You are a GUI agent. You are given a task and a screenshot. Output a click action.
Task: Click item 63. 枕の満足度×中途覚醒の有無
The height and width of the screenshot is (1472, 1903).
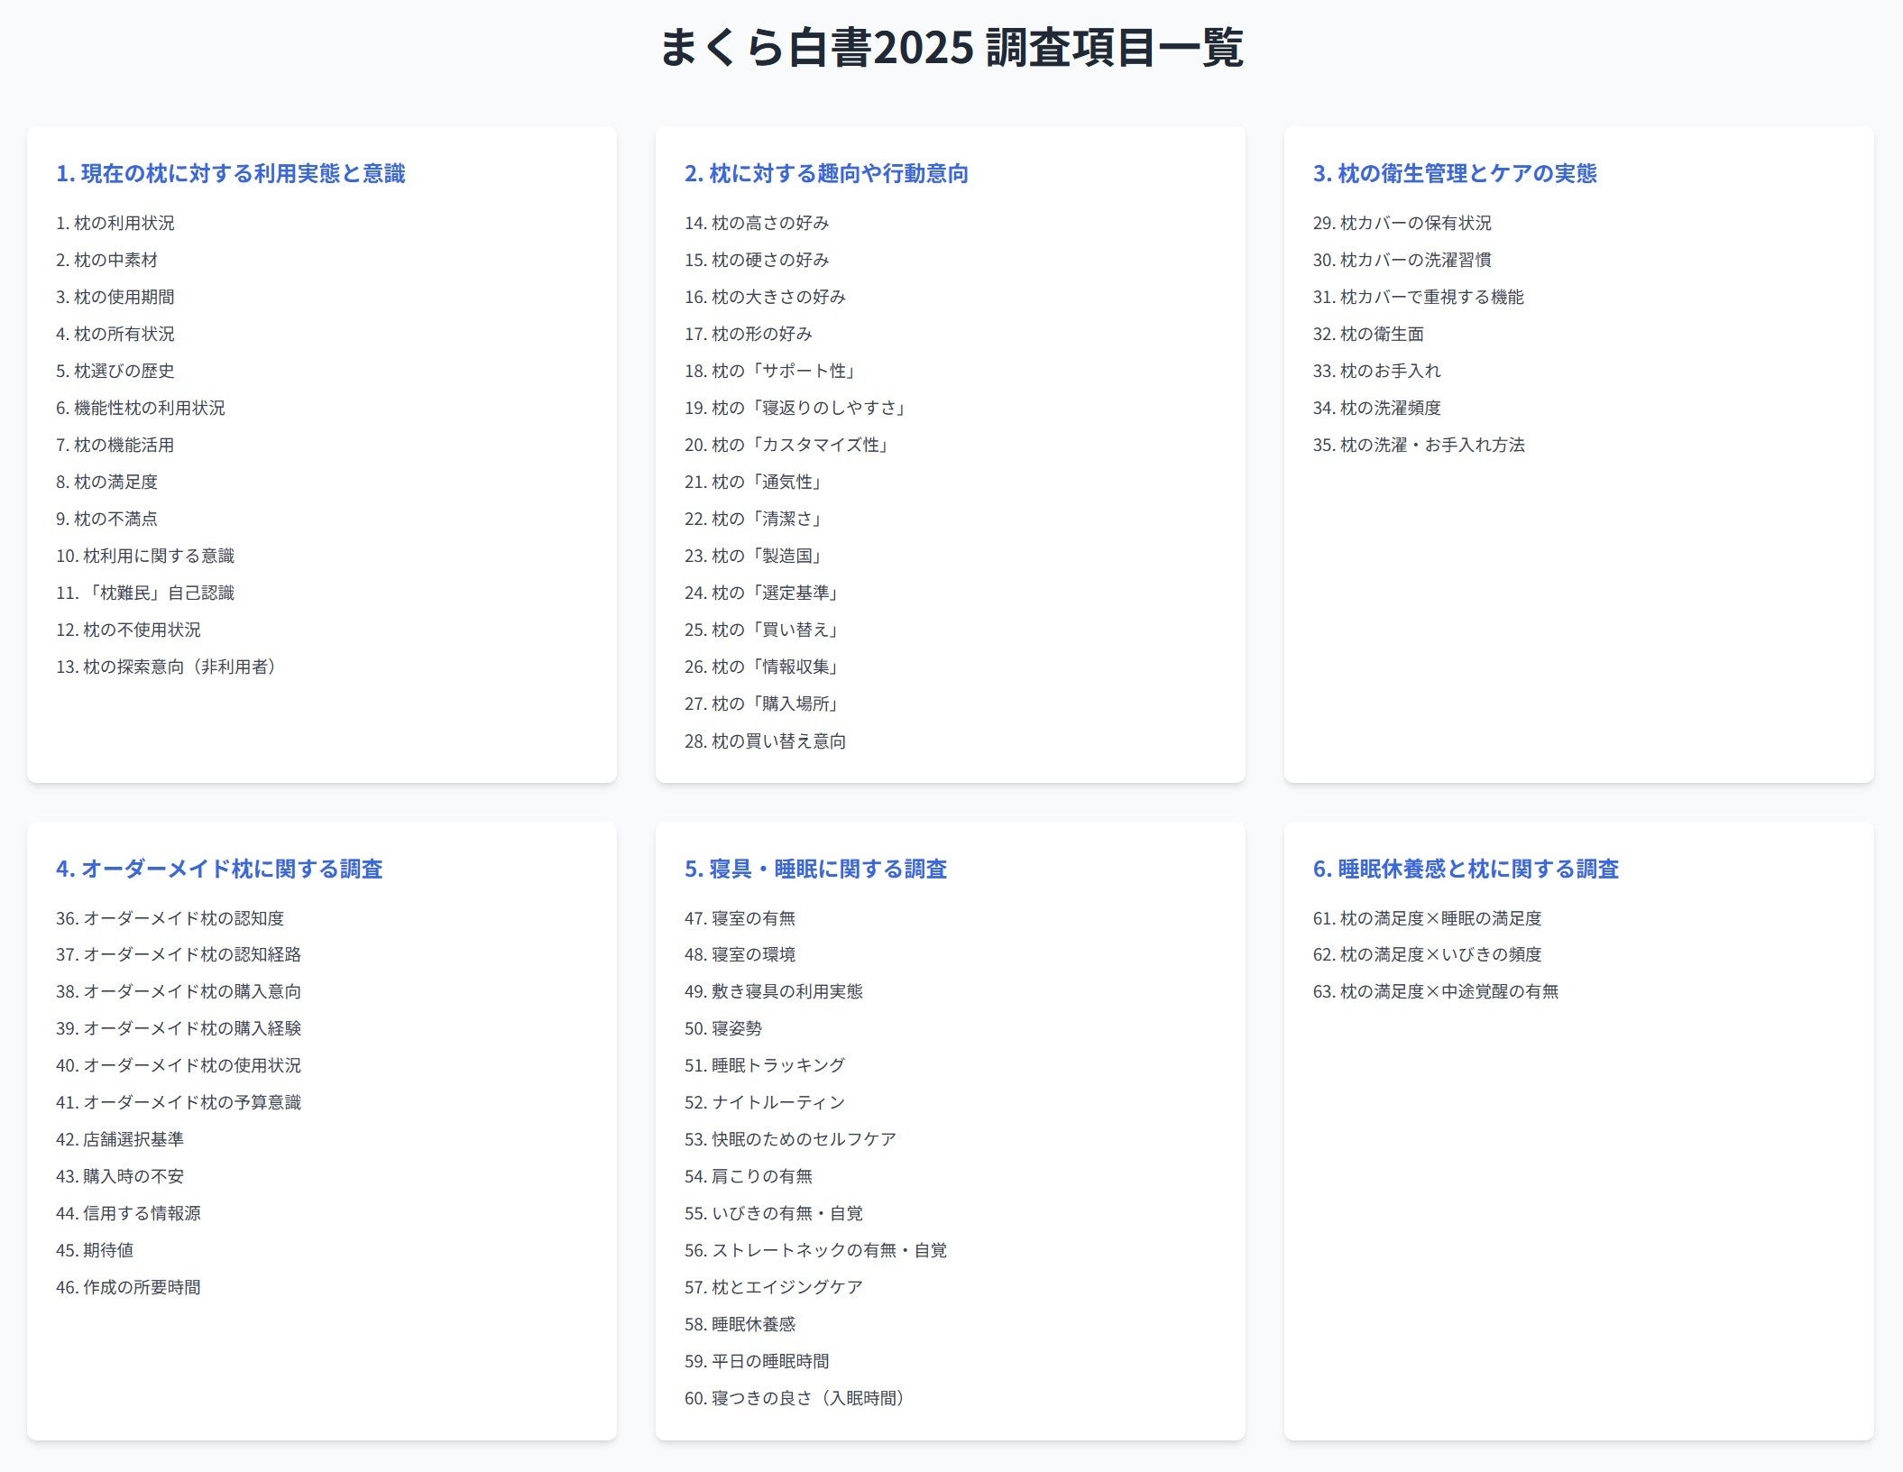coord(1435,991)
